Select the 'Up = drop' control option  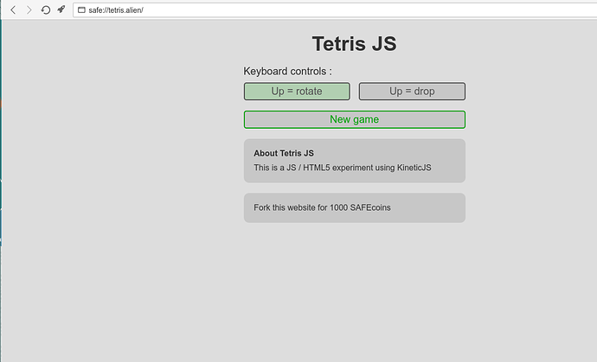[412, 92]
